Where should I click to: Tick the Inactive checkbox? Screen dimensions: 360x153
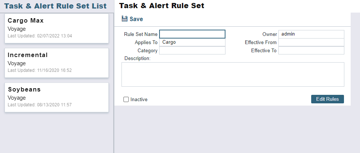point(126,99)
